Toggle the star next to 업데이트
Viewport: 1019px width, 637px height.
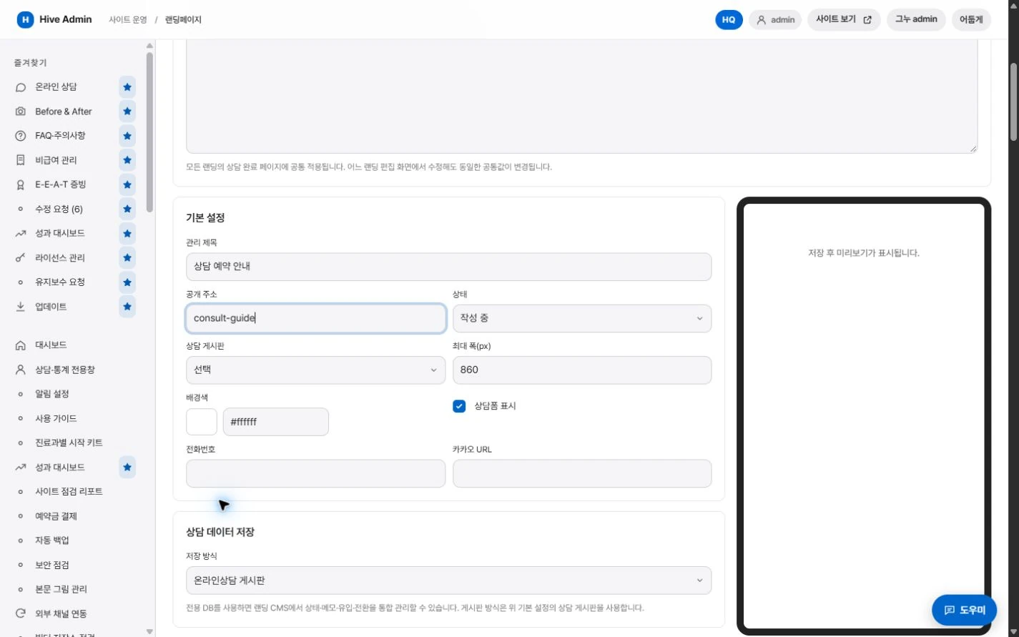click(127, 307)
